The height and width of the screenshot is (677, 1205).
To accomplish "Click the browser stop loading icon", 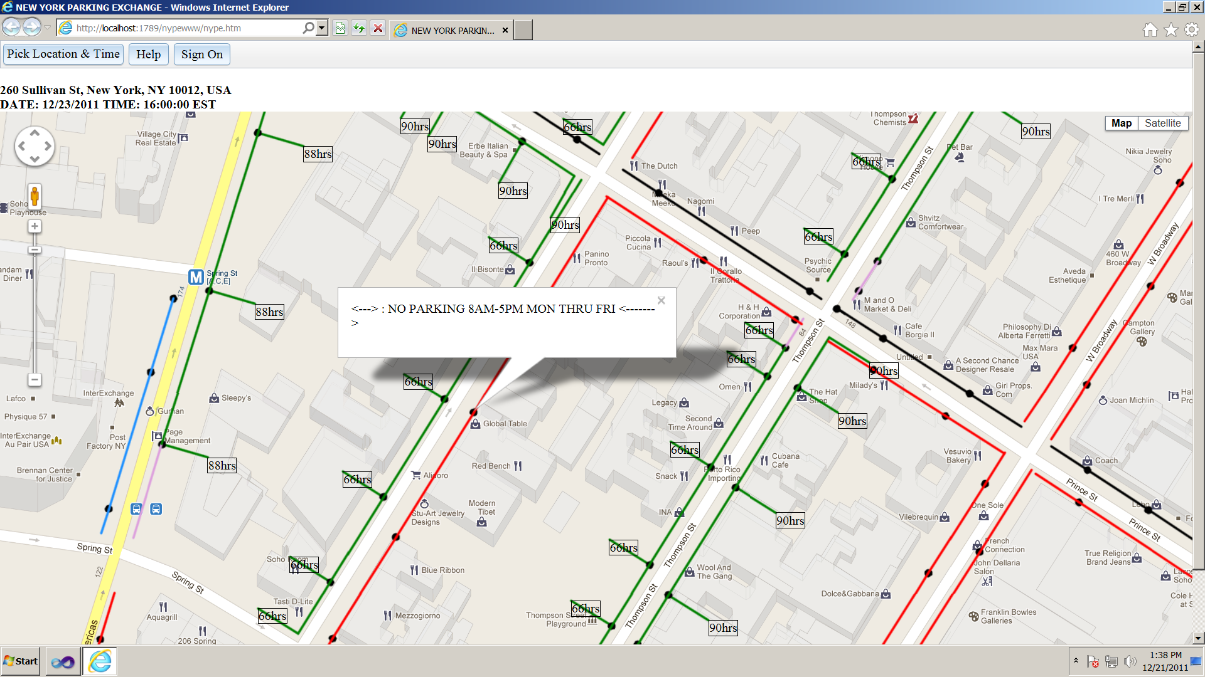I will [378, 28].
